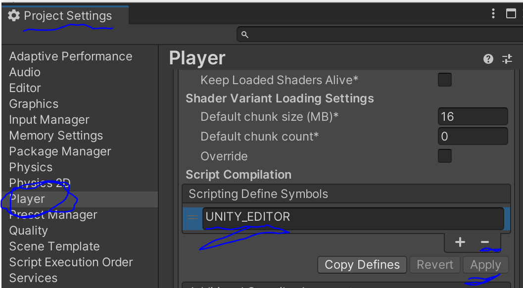The height and width of the screenshot is (288, 523).
Task: Add a new scripting define symbol
Action: [460, 242]
